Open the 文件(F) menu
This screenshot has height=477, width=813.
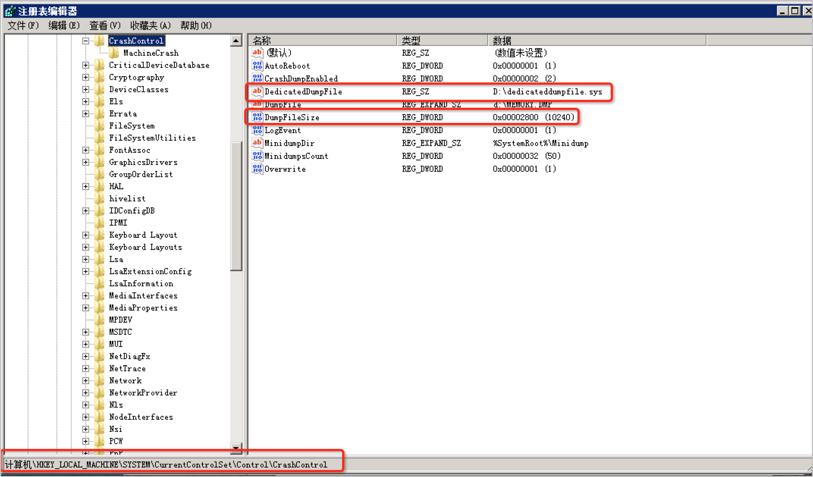[x=23, y=25]
